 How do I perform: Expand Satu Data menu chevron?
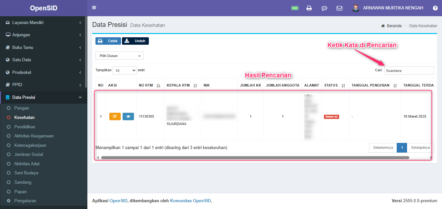coord(80,60)
